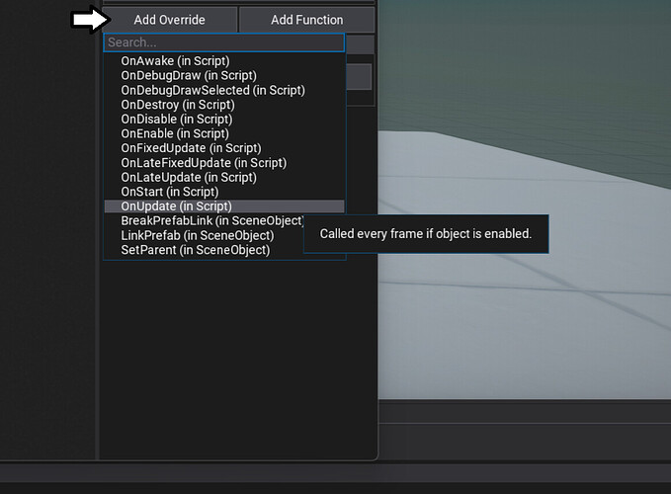Pick OnDebugDrawSelected (in Script) from list
The image size is (671, 494).
212,90
